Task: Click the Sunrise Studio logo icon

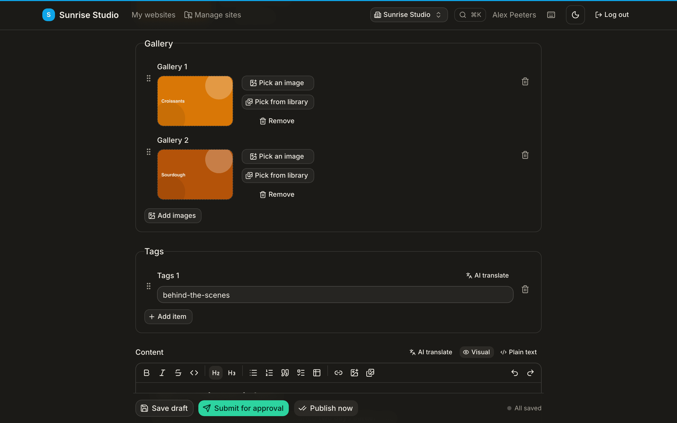Action: 48,15
